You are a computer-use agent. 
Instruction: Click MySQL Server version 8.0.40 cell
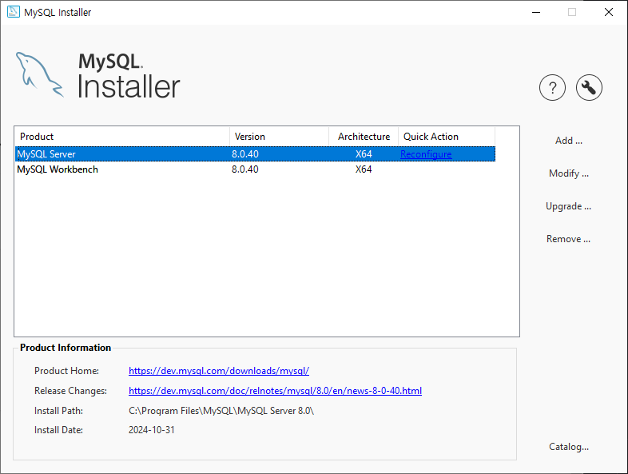coord(245,153)
